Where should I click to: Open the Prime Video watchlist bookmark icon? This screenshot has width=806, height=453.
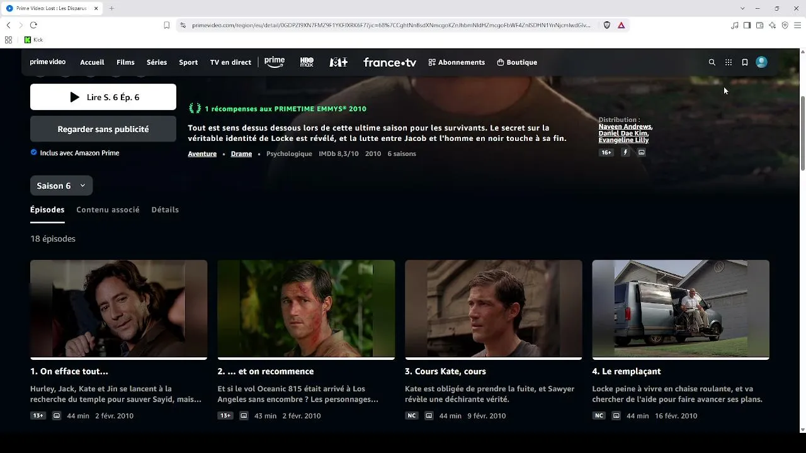pyautogui.click(x=745, y=62)
